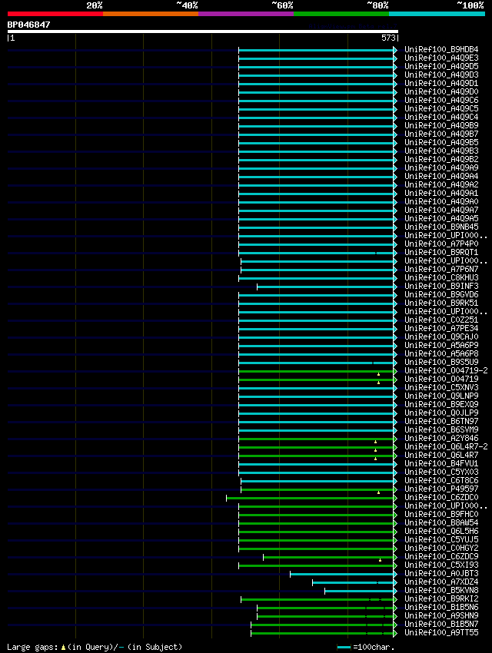Open hit UniRef100_A7XDZ4
The width and height of the screenshot is (492, 653).
[441, 582]
